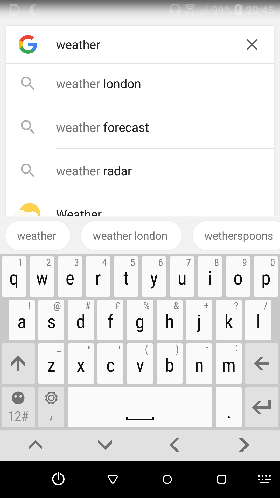Open the keyboard switcher icon
Image resolution: width=280 pixels, height=498 pixels.
[x=264, y=479]
